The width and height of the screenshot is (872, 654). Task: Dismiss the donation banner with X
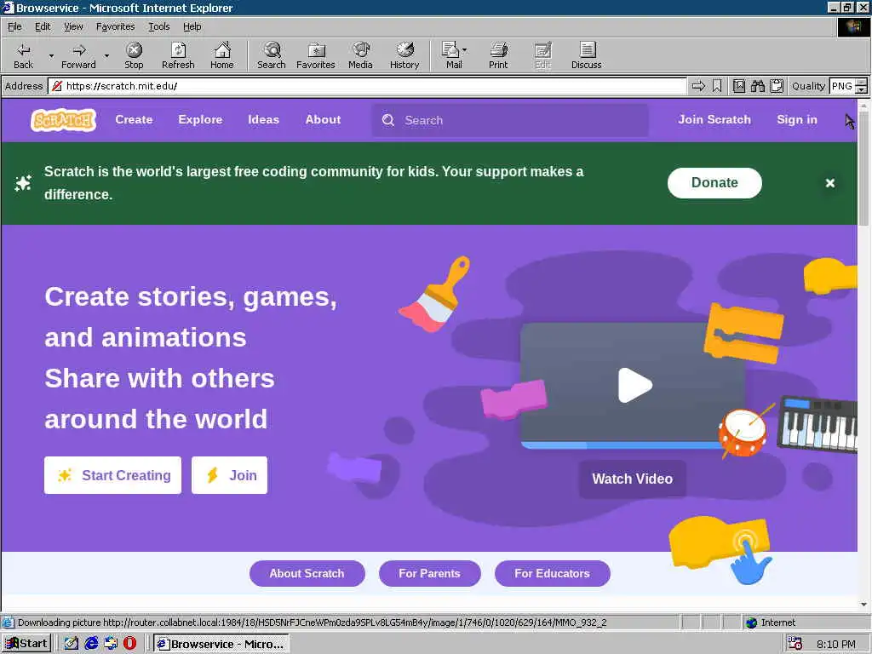[829, 183]
